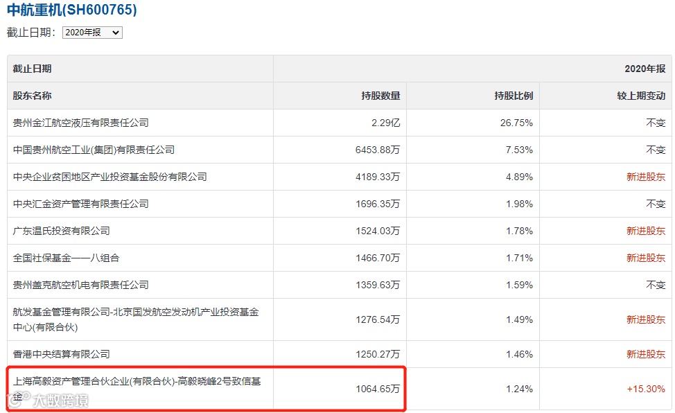675x413 pixels.
Task: Click the 2.29亿 shareholding value
Action: click(x=386, y=123)
